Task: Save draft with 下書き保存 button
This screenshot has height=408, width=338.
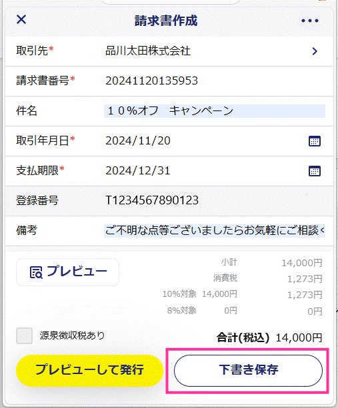Action: coord(248,370)
